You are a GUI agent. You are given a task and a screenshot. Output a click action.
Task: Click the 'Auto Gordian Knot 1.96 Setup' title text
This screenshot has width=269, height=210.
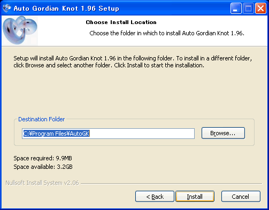click(x=66, y=9)
